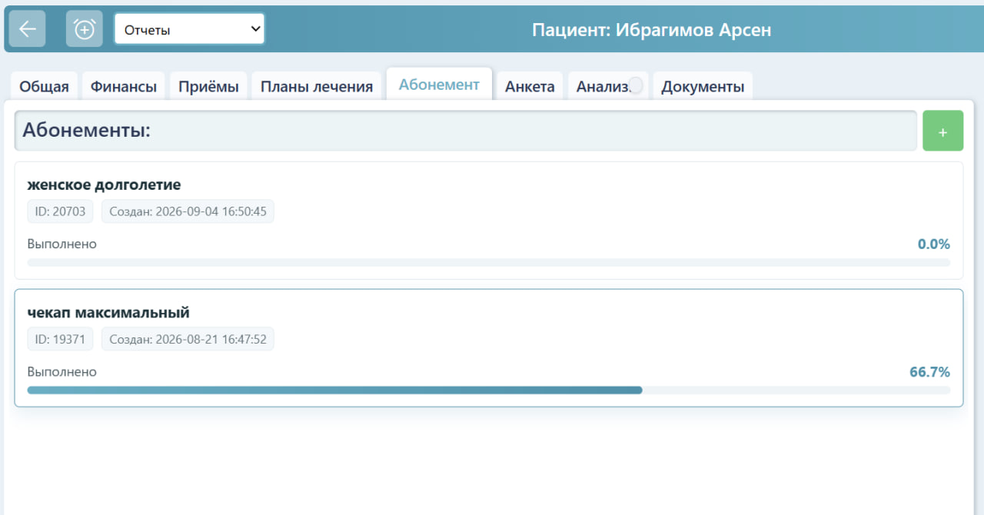This screenshot has height=515, width=984.
Task: Switch to the Анкета tab
Action: [x=530, y=86]
